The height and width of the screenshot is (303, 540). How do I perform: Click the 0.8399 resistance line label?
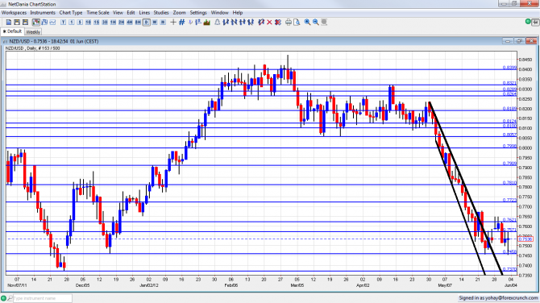pos(509,68)
